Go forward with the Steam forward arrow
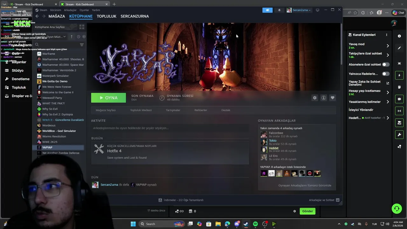 pyautogui.click(x=44, y=16)
